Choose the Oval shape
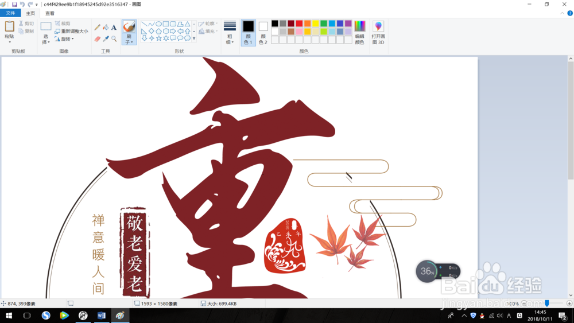 [x=158, y=24]
